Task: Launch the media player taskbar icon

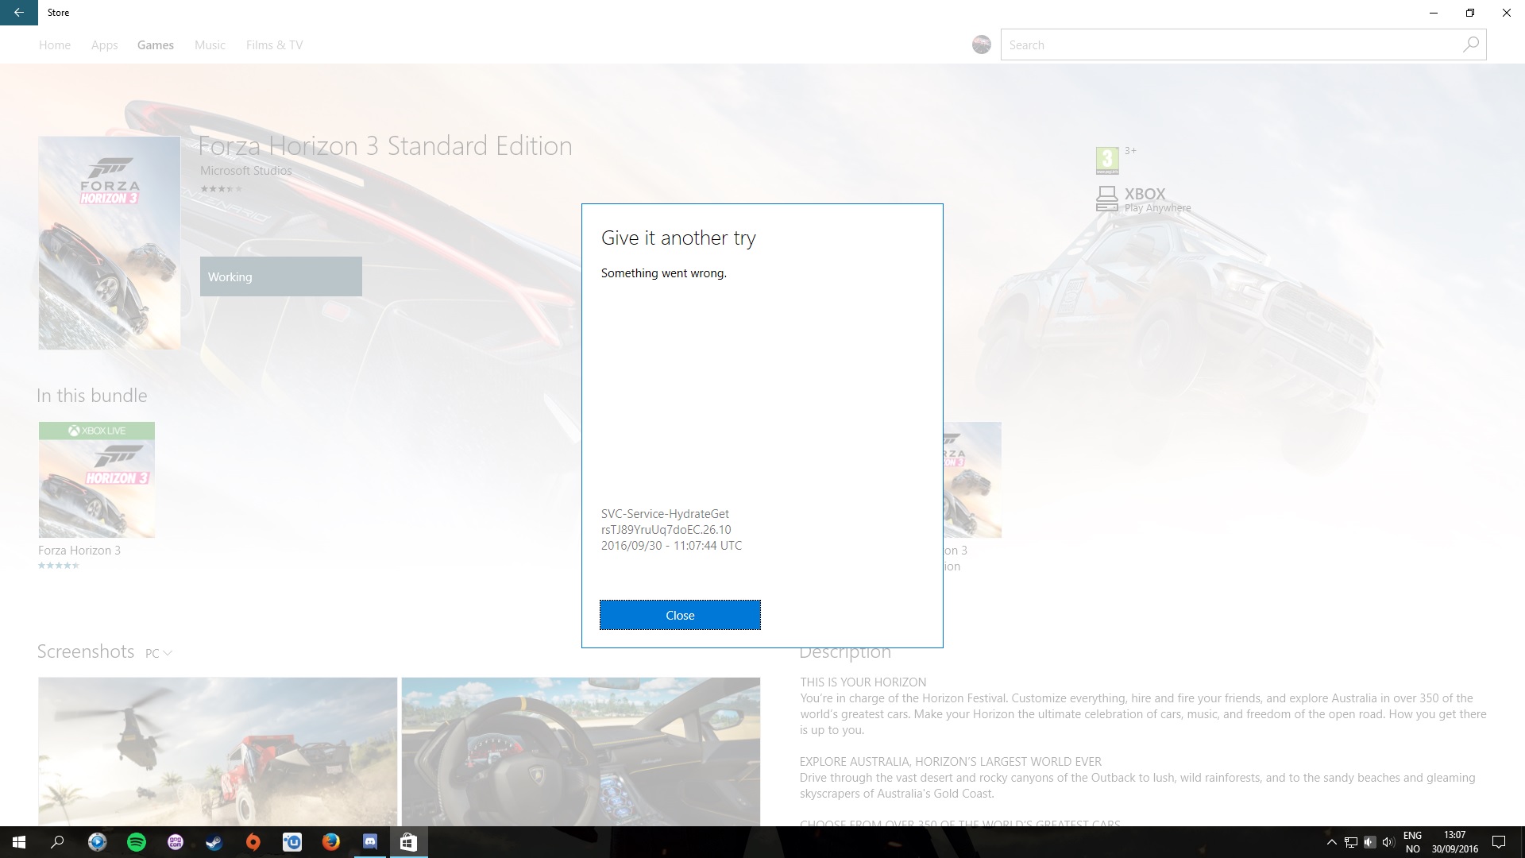Action: [97, 842]
